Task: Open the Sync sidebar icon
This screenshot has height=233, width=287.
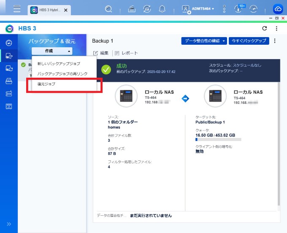Action: pyautogui.click(x=9, y=68)
